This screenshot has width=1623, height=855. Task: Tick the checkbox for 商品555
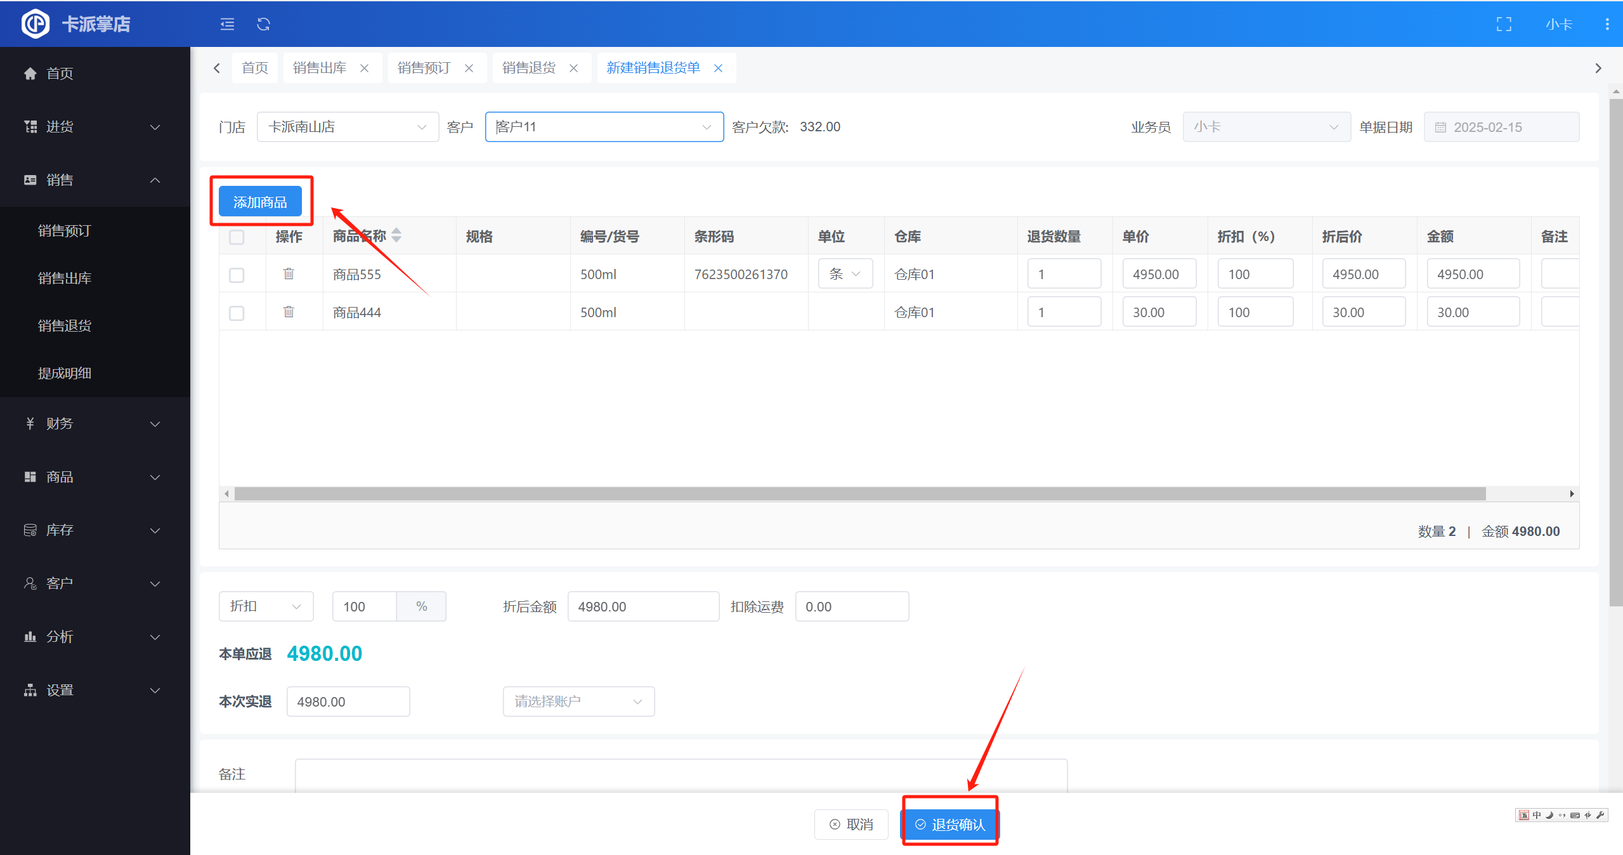[x=237, y=275]
